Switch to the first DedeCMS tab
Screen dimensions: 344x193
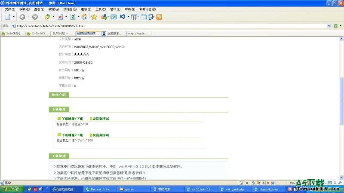point(13,34)
